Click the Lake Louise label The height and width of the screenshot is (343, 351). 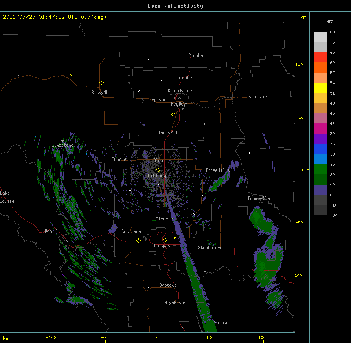pyautogui.click(x=7, y=197)
